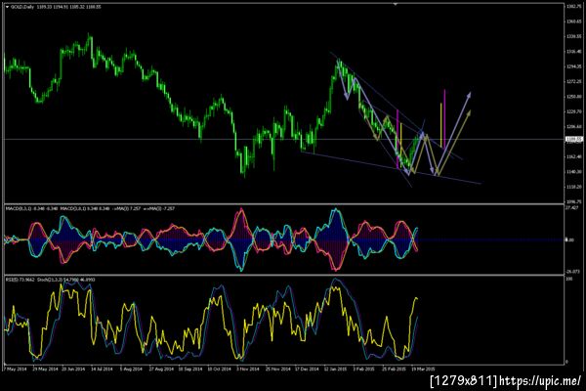
Task: Click the 3 Feb 2015 date label
Action: [x=364, y=369]
